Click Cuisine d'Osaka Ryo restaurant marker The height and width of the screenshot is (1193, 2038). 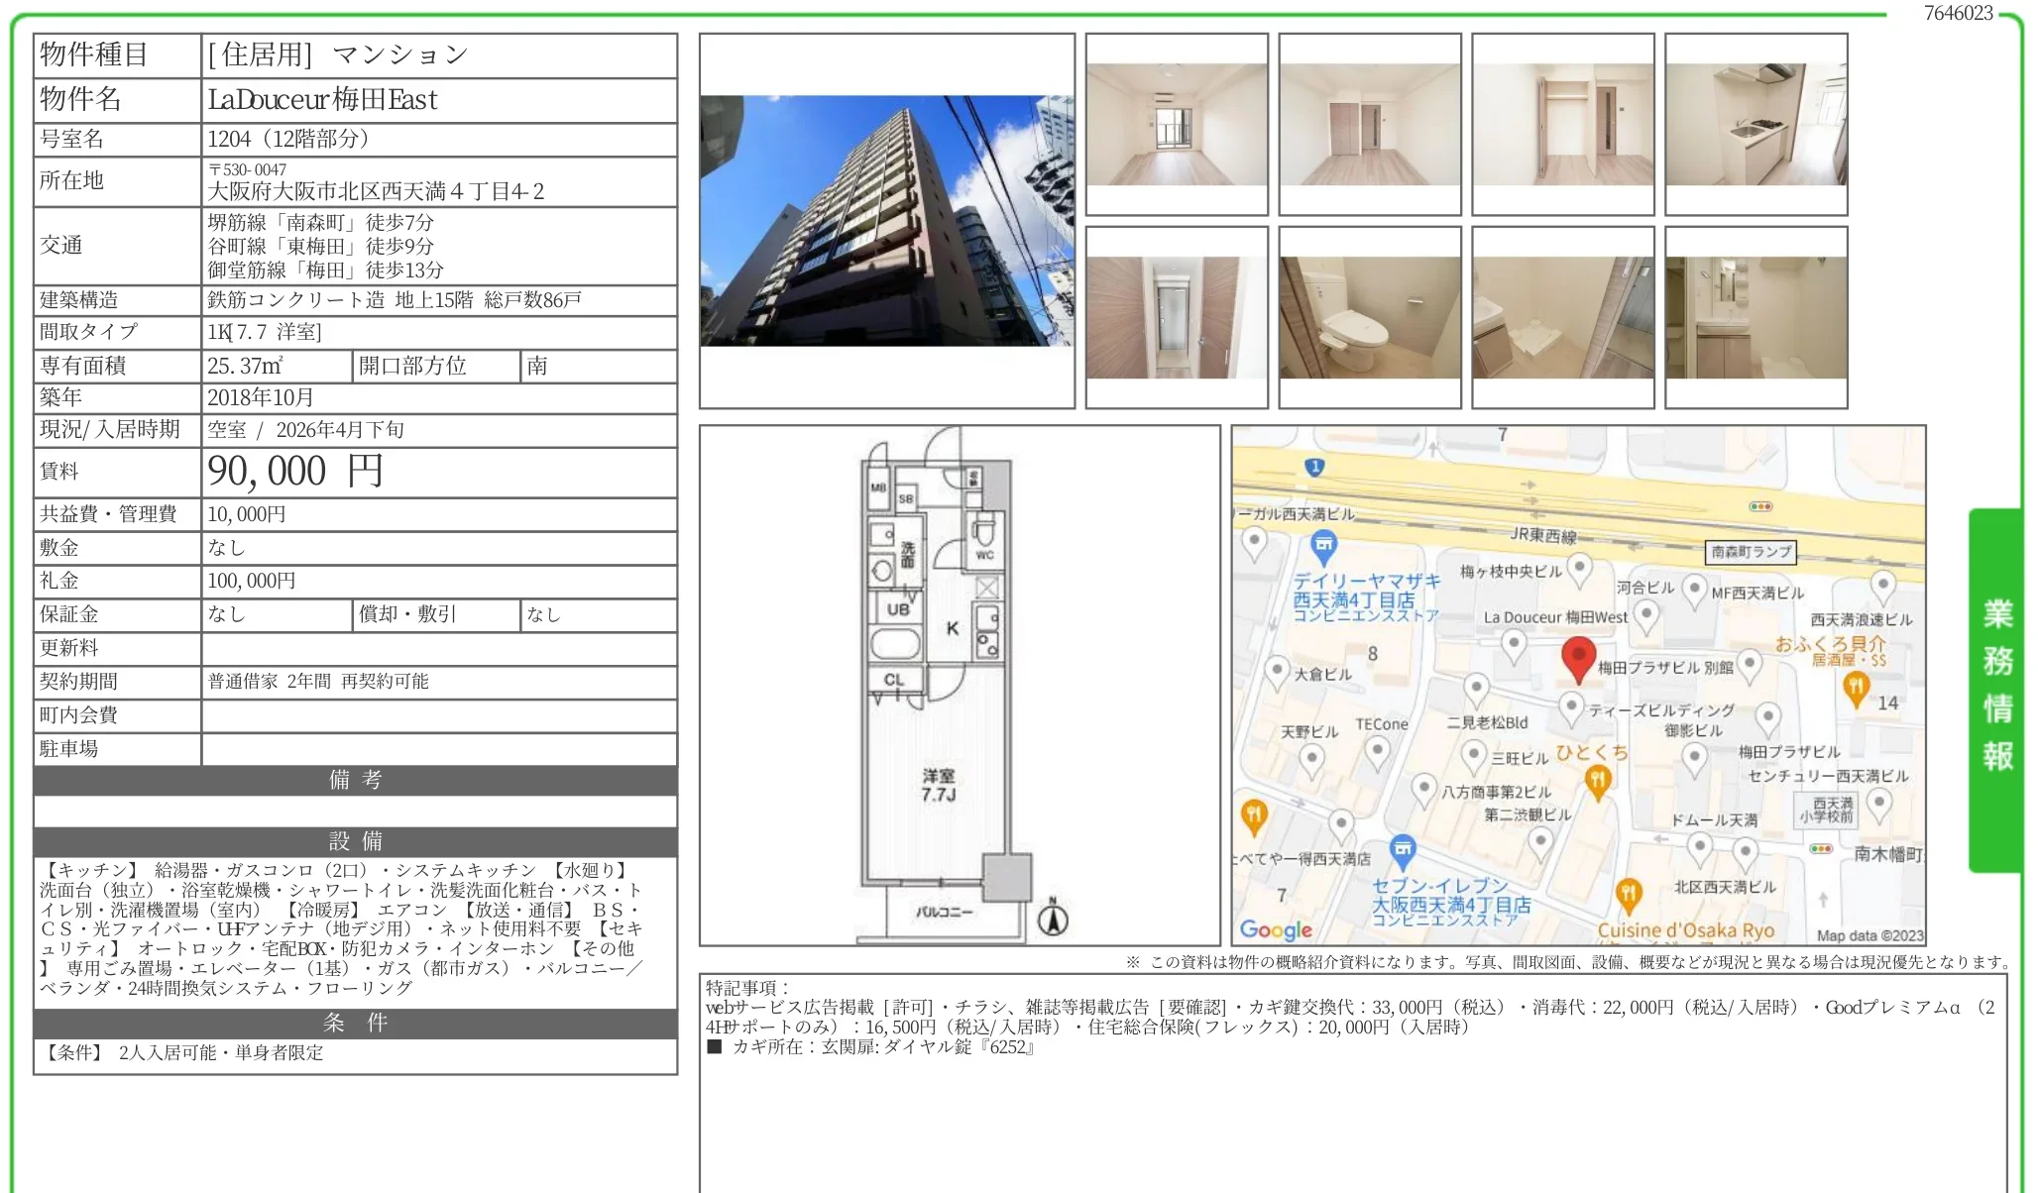point(1628,894)
